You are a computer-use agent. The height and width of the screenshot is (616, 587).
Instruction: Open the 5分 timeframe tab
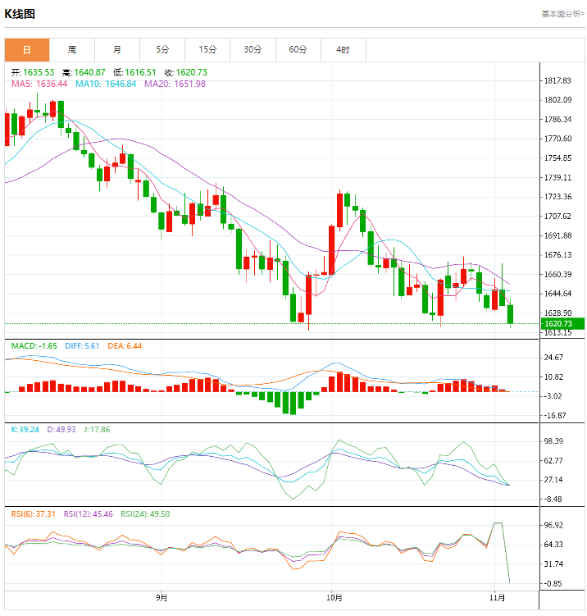coord(162,50)
